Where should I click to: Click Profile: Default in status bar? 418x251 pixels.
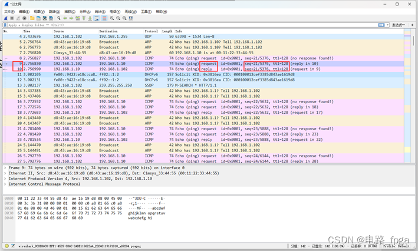[x=397, y=246]
